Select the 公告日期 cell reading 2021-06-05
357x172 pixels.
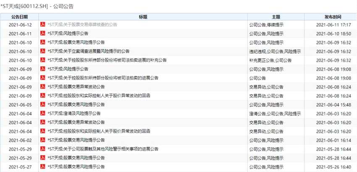20,104
